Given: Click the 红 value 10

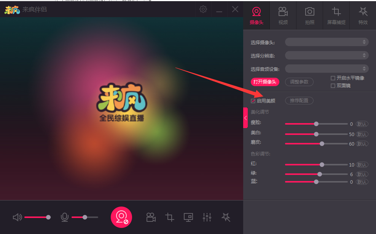Looking at the screenshot, I should (352, 165).
